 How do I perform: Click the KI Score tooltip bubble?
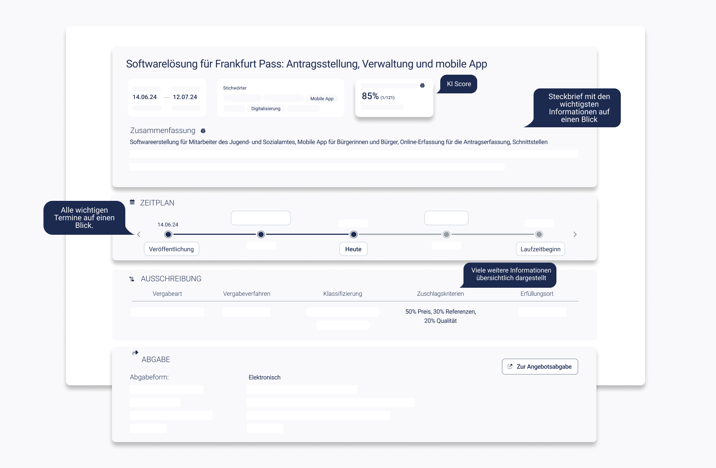coord(459,84)
